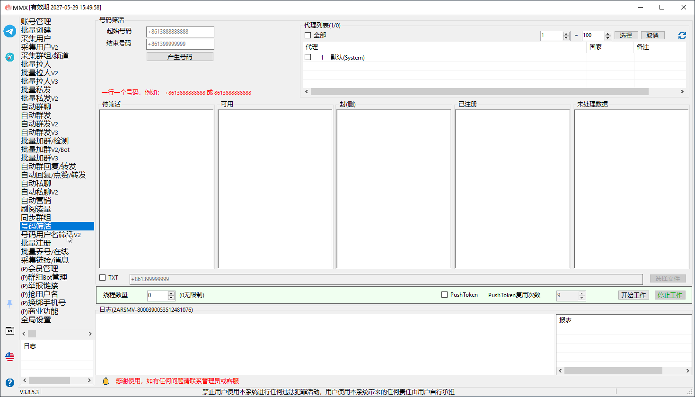The image size is (695, 397).
Task: Select 采集群组/频道 in the menu
Action: point(44,56)
